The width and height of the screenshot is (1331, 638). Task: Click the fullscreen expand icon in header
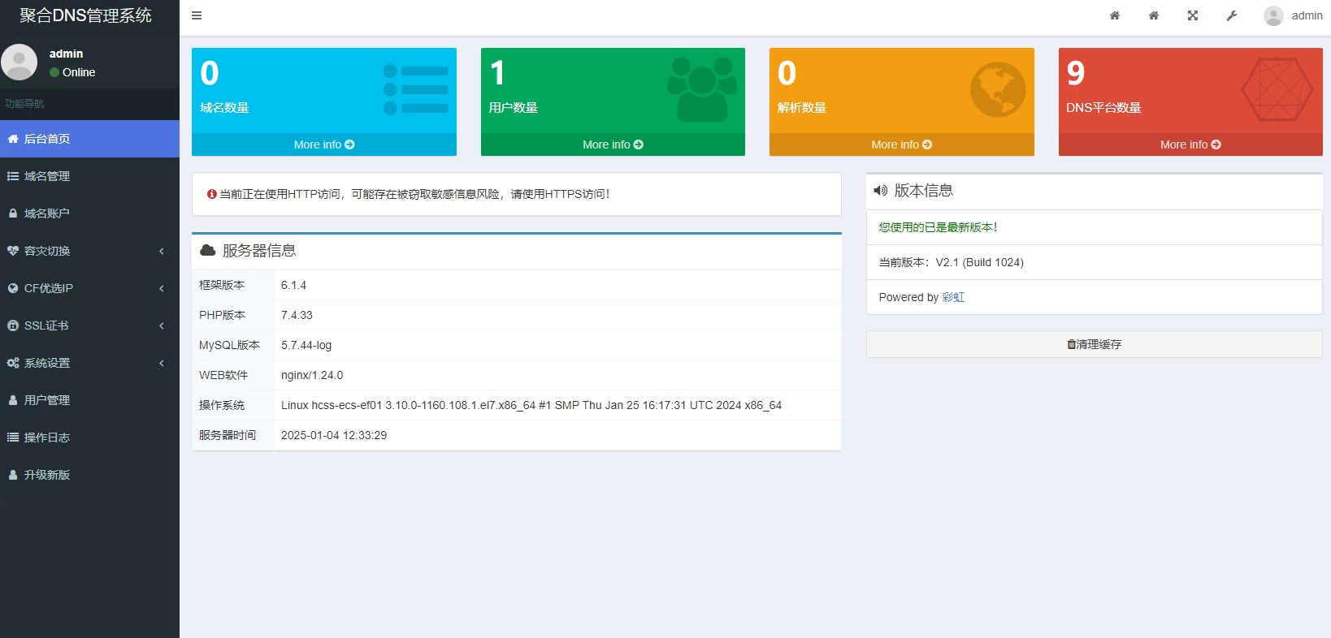(x=1192, y=15)
